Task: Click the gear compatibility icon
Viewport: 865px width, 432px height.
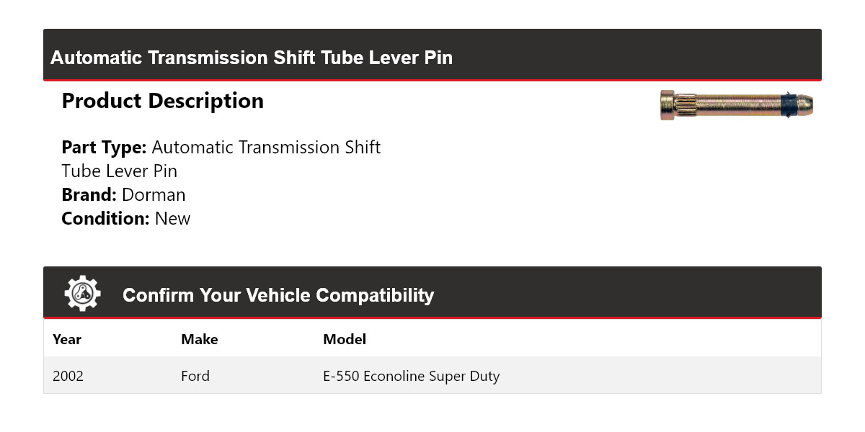Action: pos(82,293)
